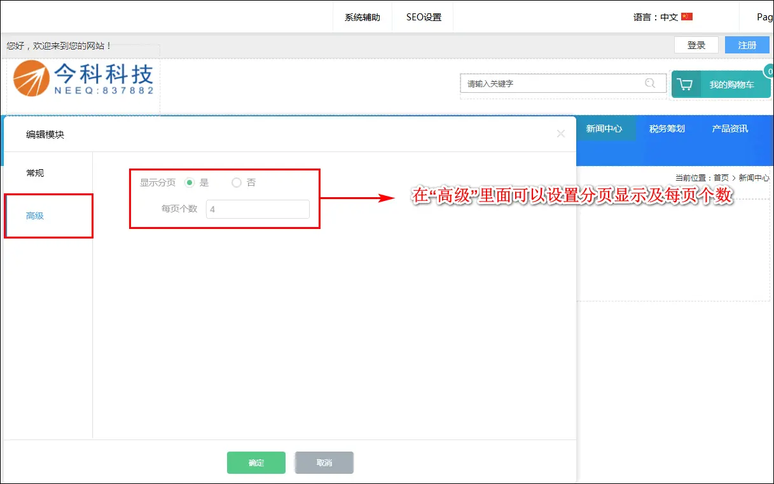Image resolution: width=774 pixels, height=484 pixels.
Task: Go to 首页 via breadcrumb link
Action: (x=721, y=178)
